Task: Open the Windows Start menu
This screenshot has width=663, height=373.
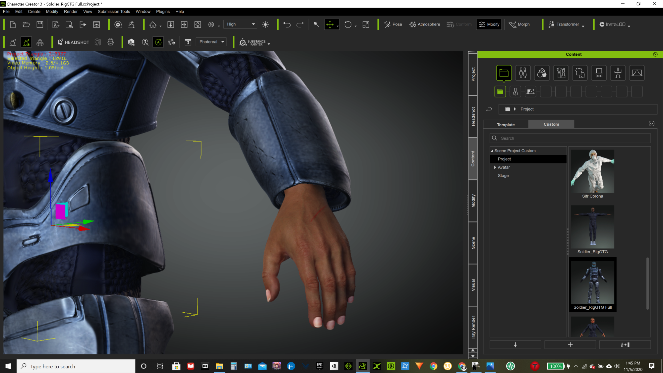Action: 8,366
